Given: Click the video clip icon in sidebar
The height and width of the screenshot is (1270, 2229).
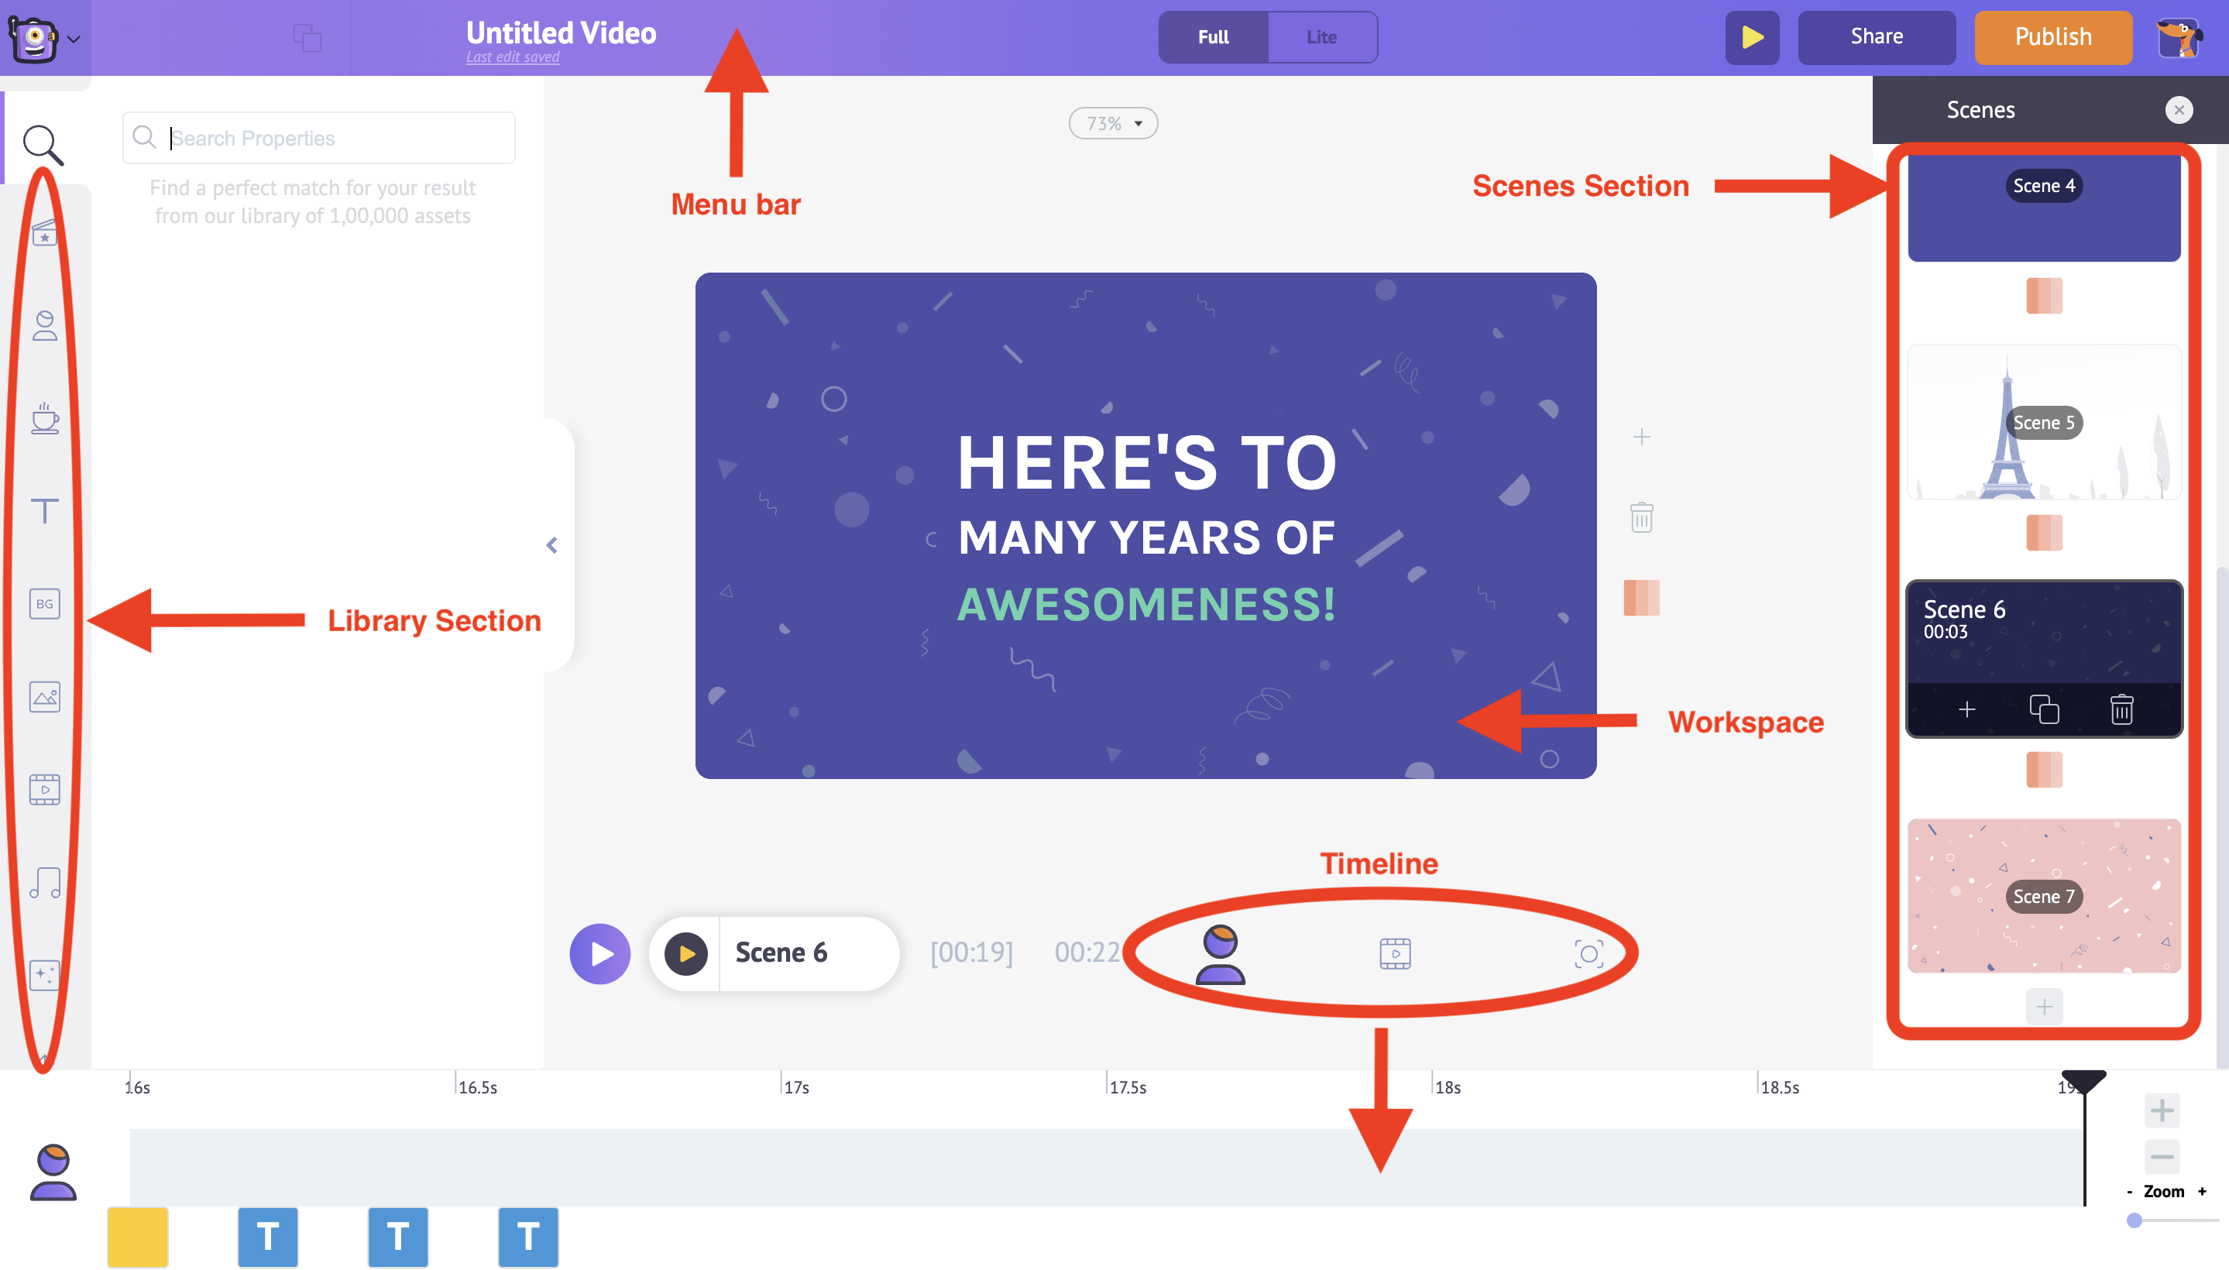Looking at the screenshot, I should click(x=43, y=790).
